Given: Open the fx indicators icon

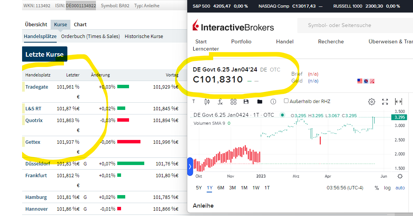Looking at the screenshot, I should click(x=220, y=102).
